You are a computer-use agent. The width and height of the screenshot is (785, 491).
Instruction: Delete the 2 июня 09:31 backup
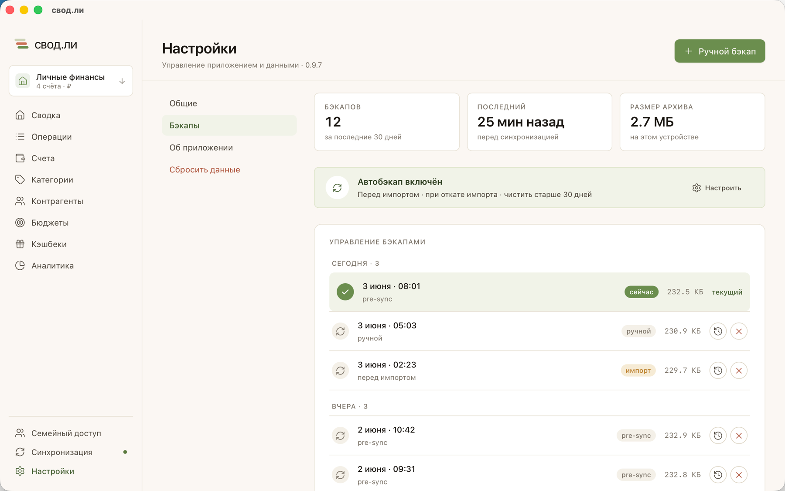click(x=739, y=475)
